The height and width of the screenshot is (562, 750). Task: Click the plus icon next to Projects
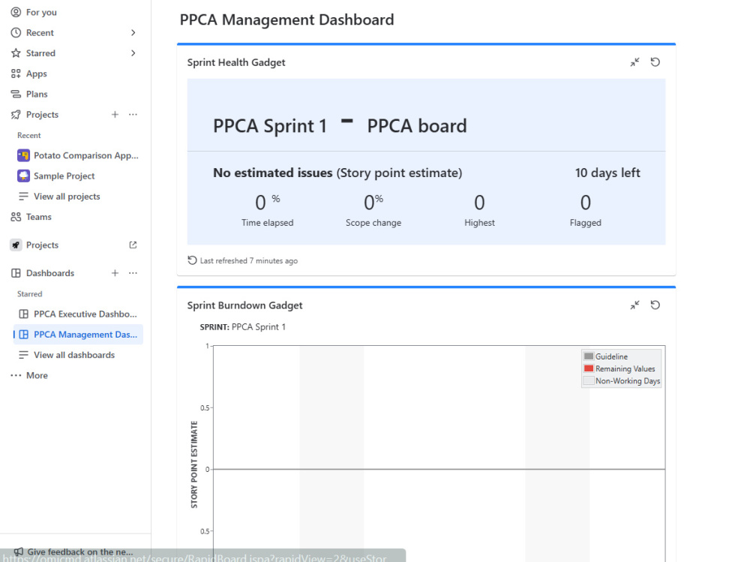coord(115,114)
